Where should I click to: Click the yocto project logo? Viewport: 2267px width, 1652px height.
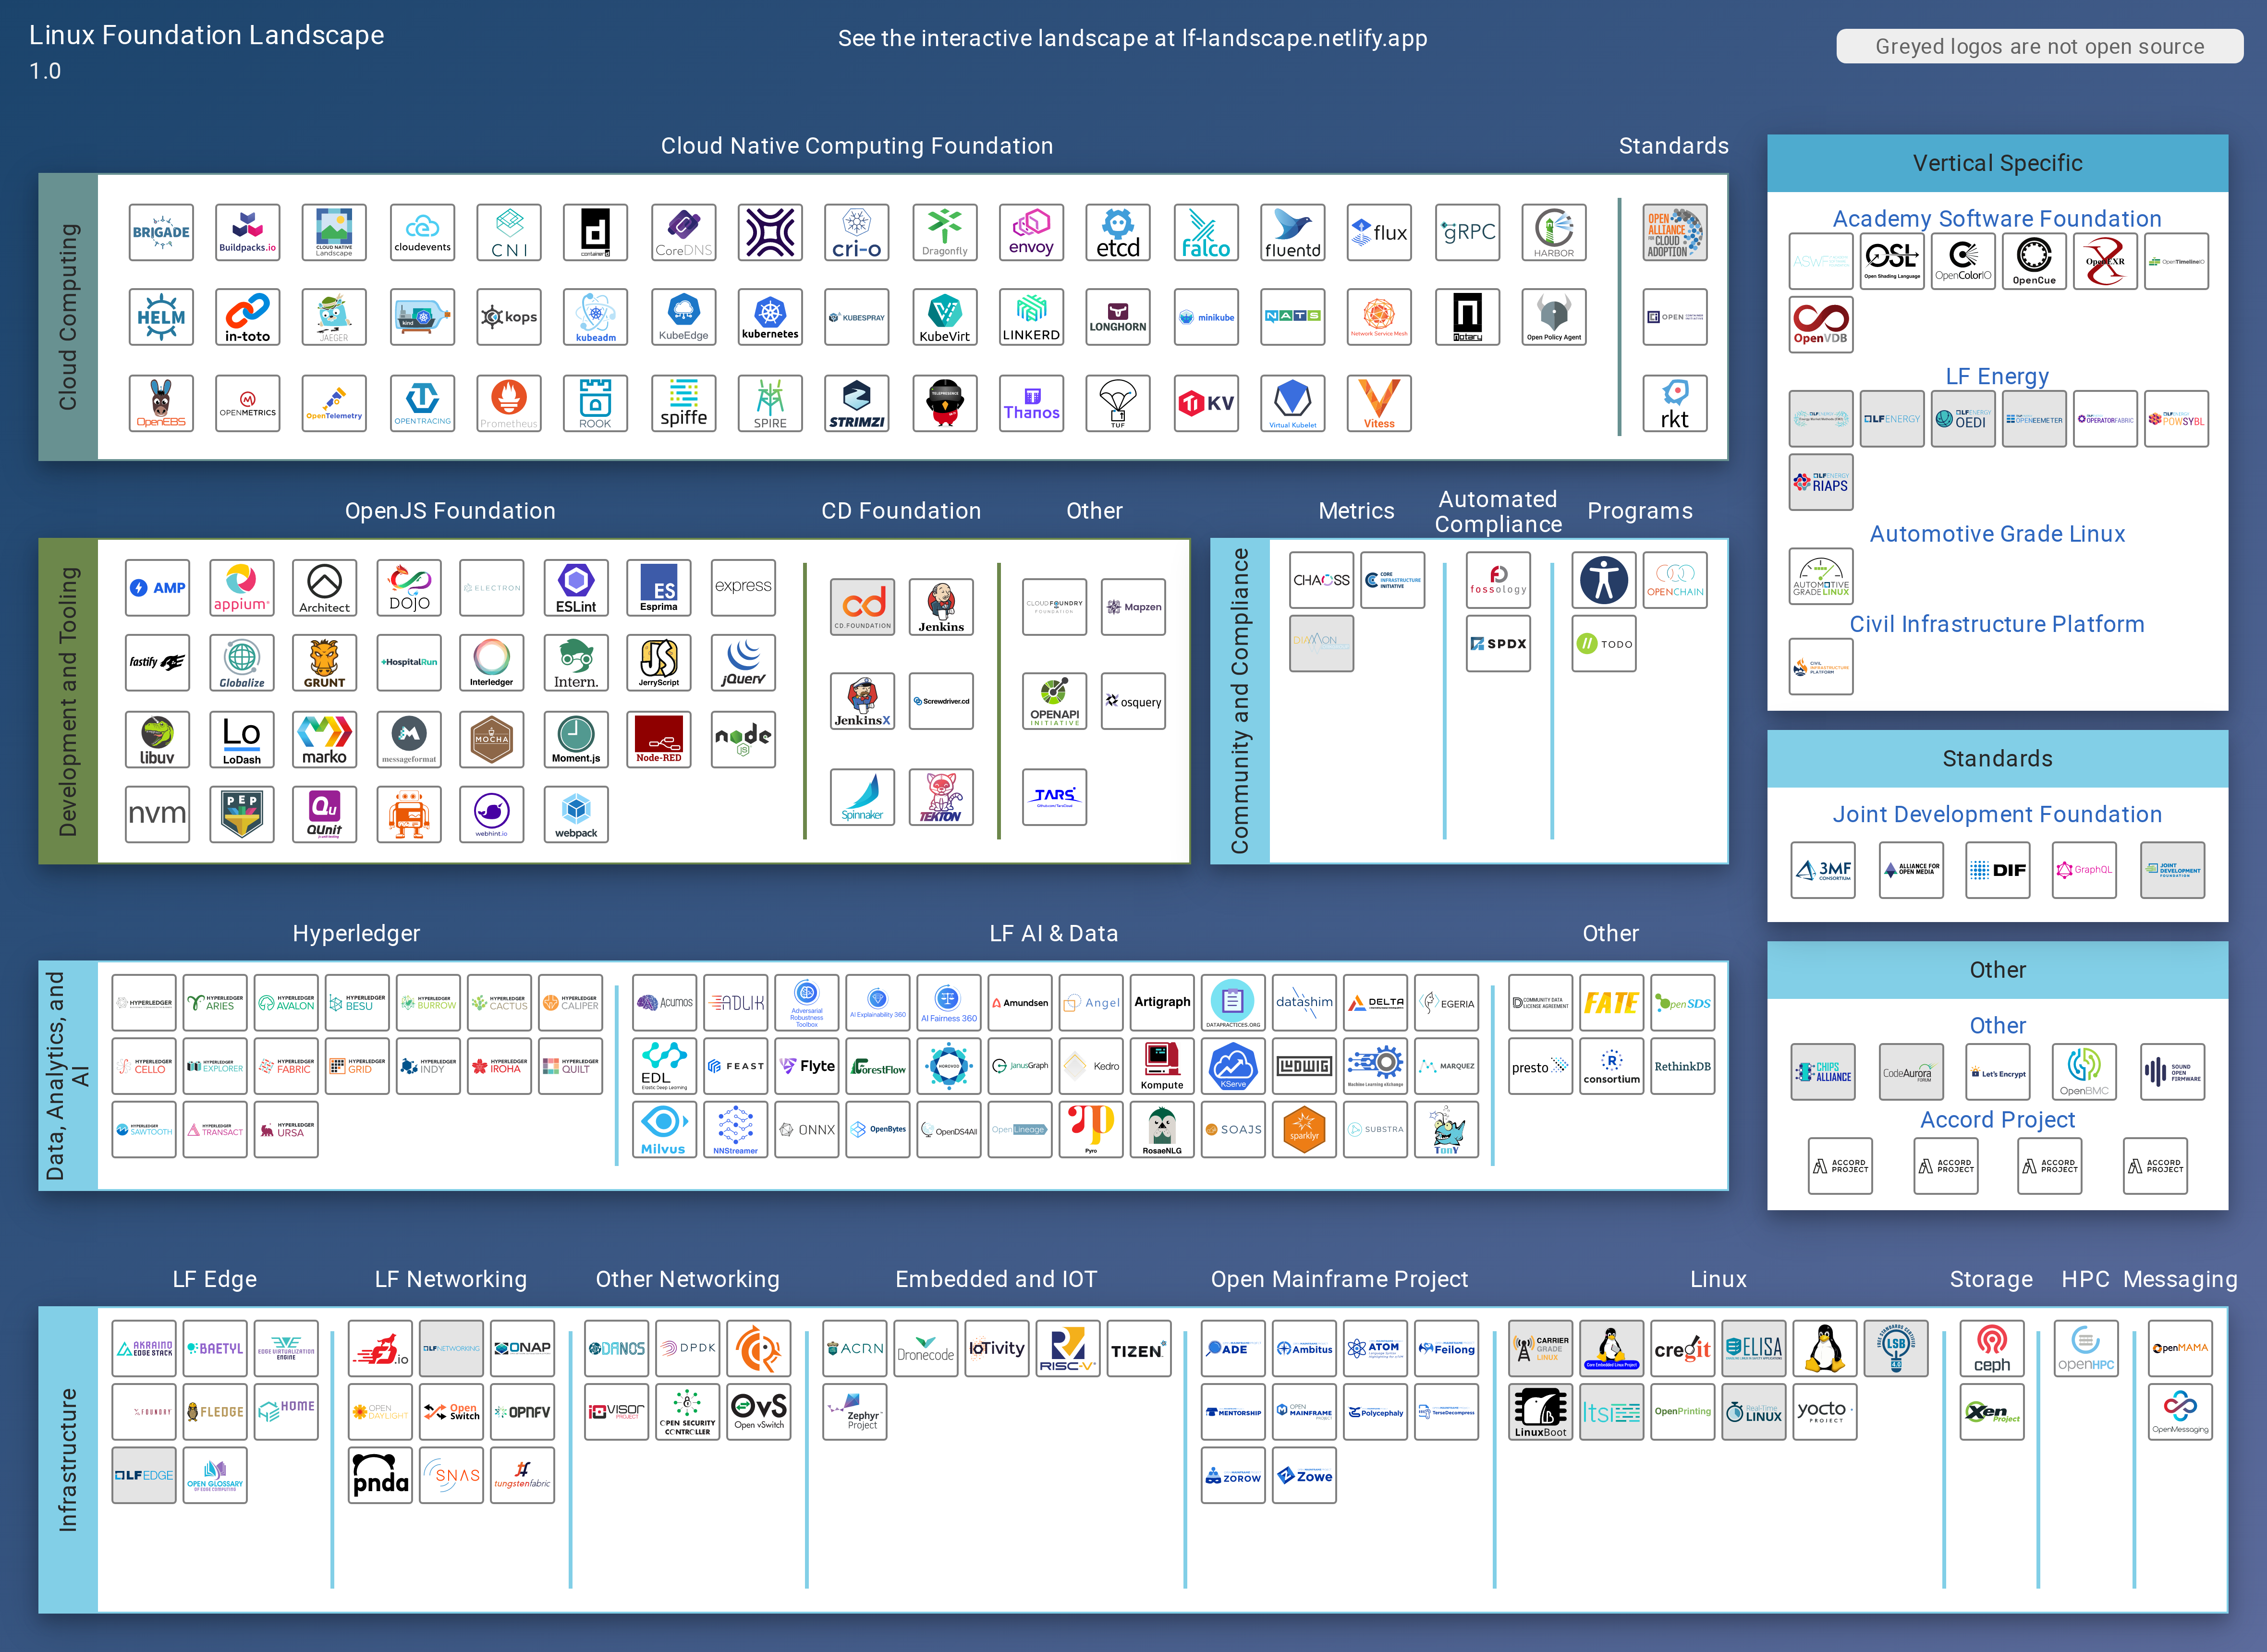coord(1825,1412)
